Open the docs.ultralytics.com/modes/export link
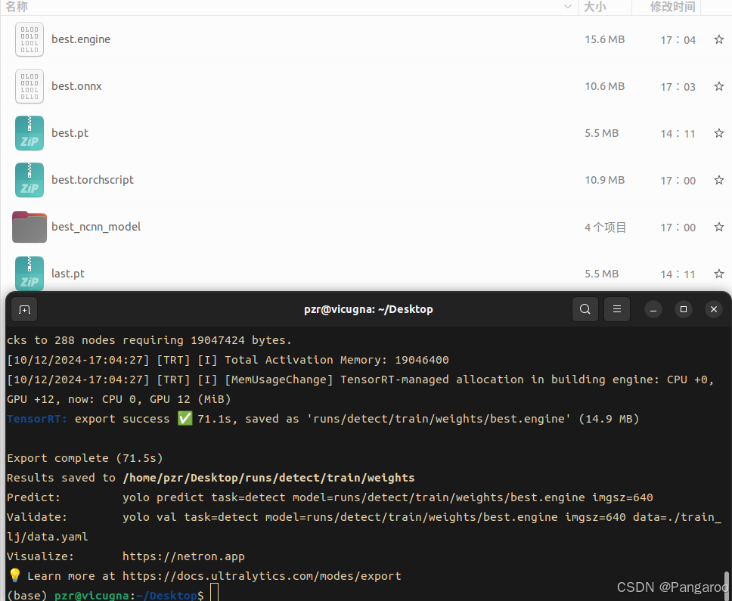The image size is (732, 601). [x=262, y=576]
